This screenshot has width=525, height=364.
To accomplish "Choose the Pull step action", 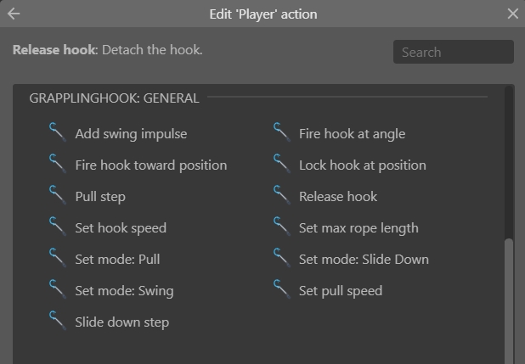I will [x=100, y=197].
